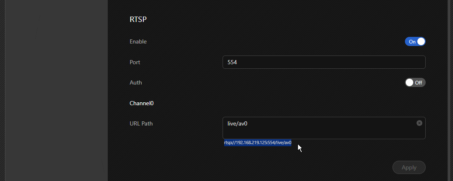Click the Apply button
This screenshot has height=181, width=453.
409,167
